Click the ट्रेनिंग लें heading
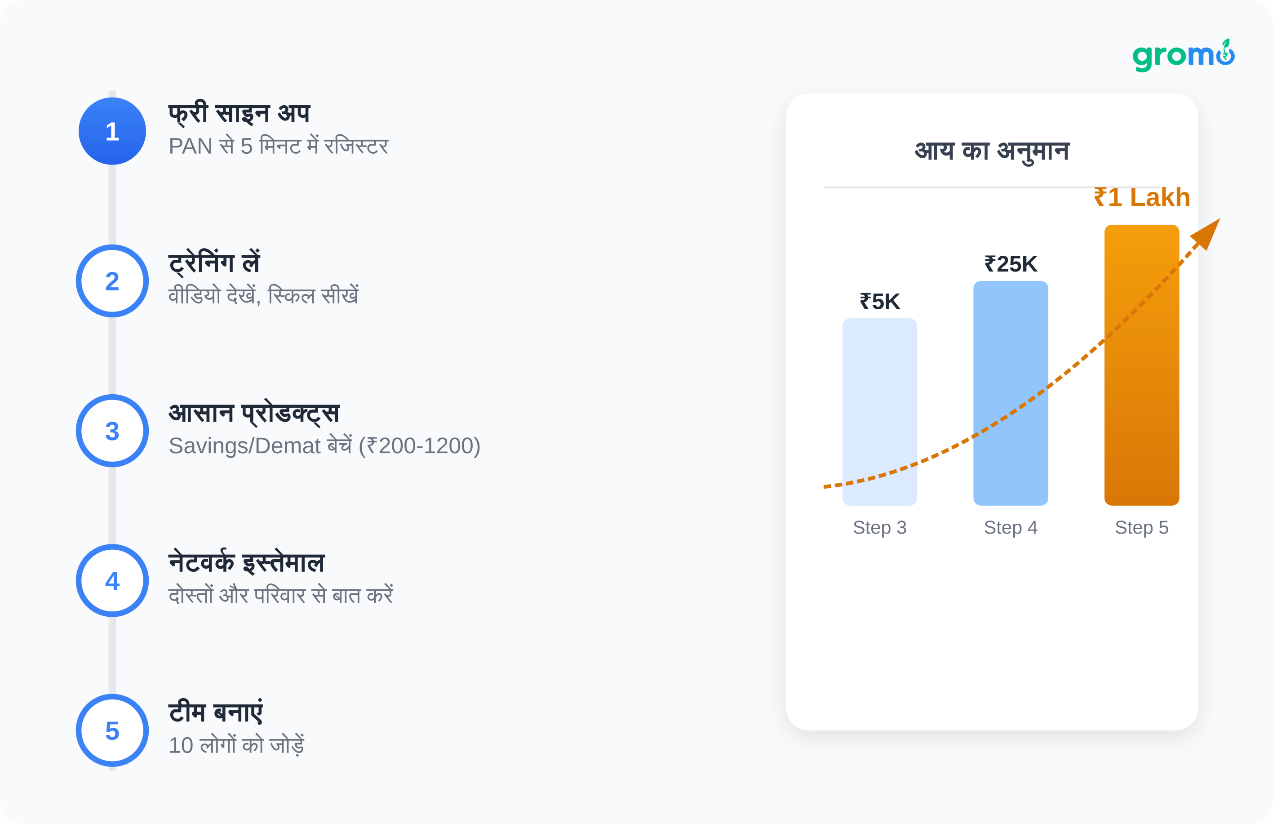This screenshot has width=1273, height=824. pyautogui.click(x=214, y=263)
